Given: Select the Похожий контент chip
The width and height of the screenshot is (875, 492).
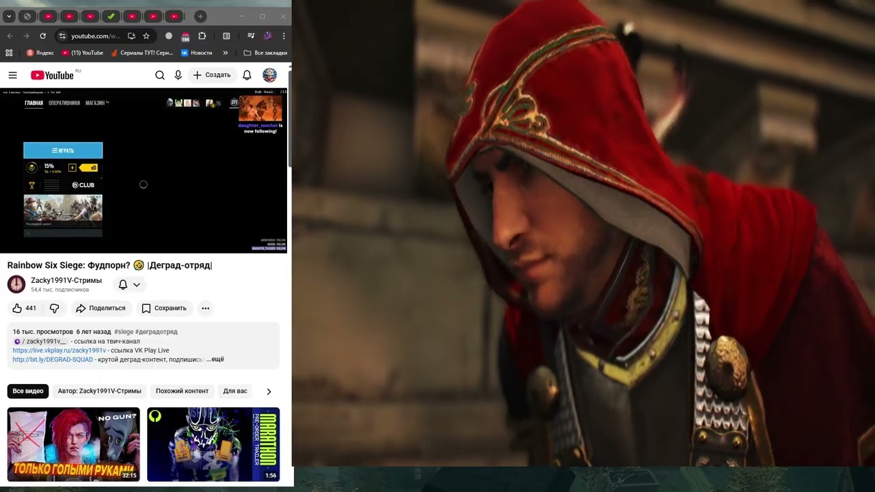Looking at the screenshot, I should (x=182, y=391).
